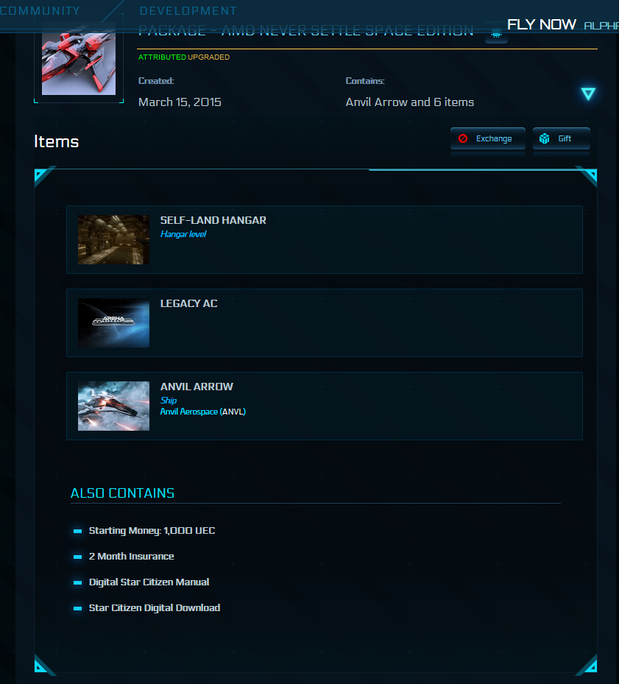Open the COMMUNITY menu

(40, 10)
